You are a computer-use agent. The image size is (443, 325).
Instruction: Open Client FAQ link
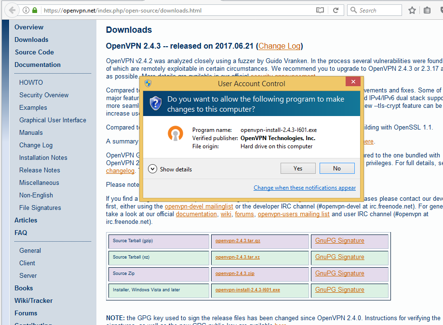27,263
